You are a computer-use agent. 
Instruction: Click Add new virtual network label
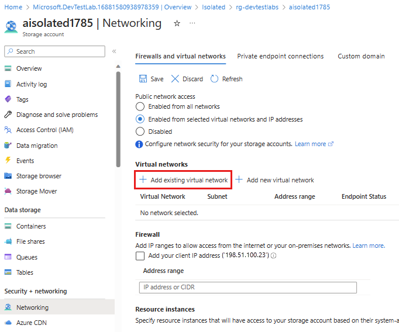coord(280,180)
